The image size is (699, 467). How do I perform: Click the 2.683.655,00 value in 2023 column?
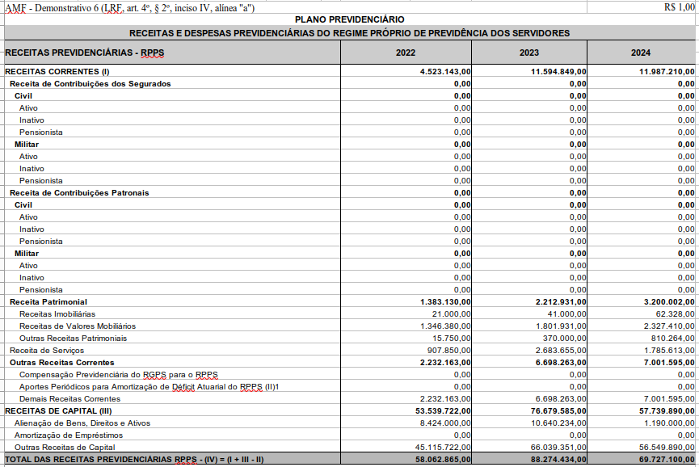(560, 351)
